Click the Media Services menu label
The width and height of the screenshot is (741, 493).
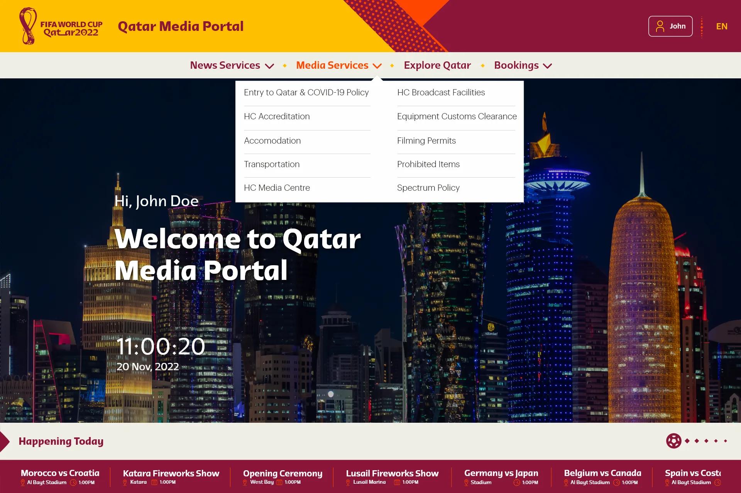coord(332,65)
